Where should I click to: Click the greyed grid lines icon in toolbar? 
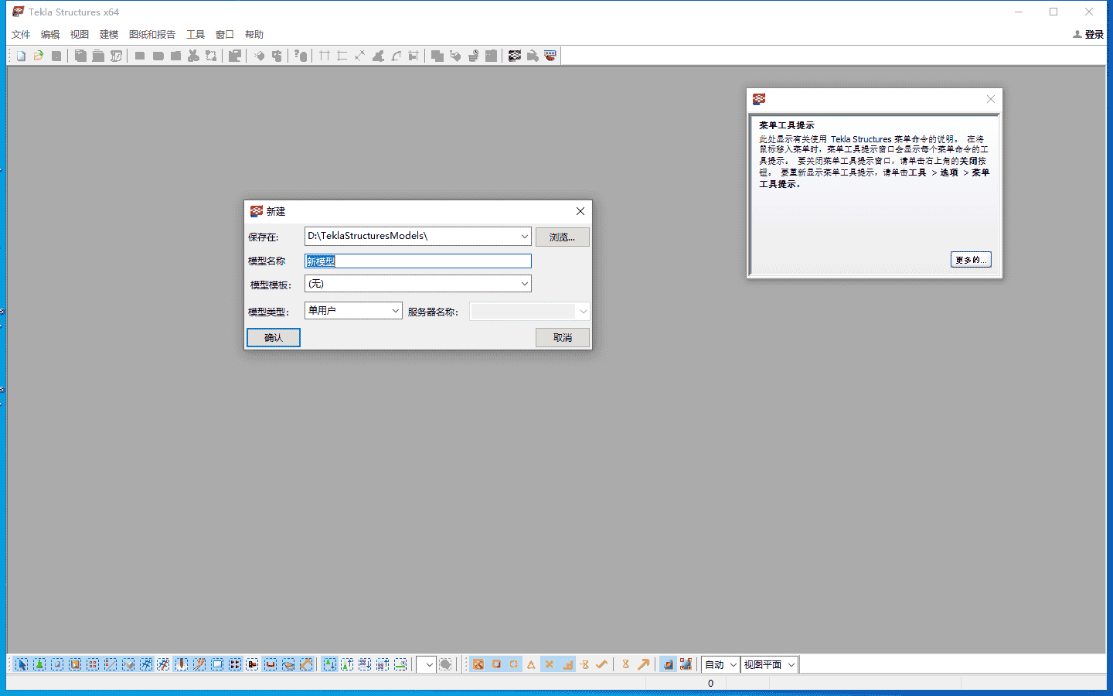(324, 56)
